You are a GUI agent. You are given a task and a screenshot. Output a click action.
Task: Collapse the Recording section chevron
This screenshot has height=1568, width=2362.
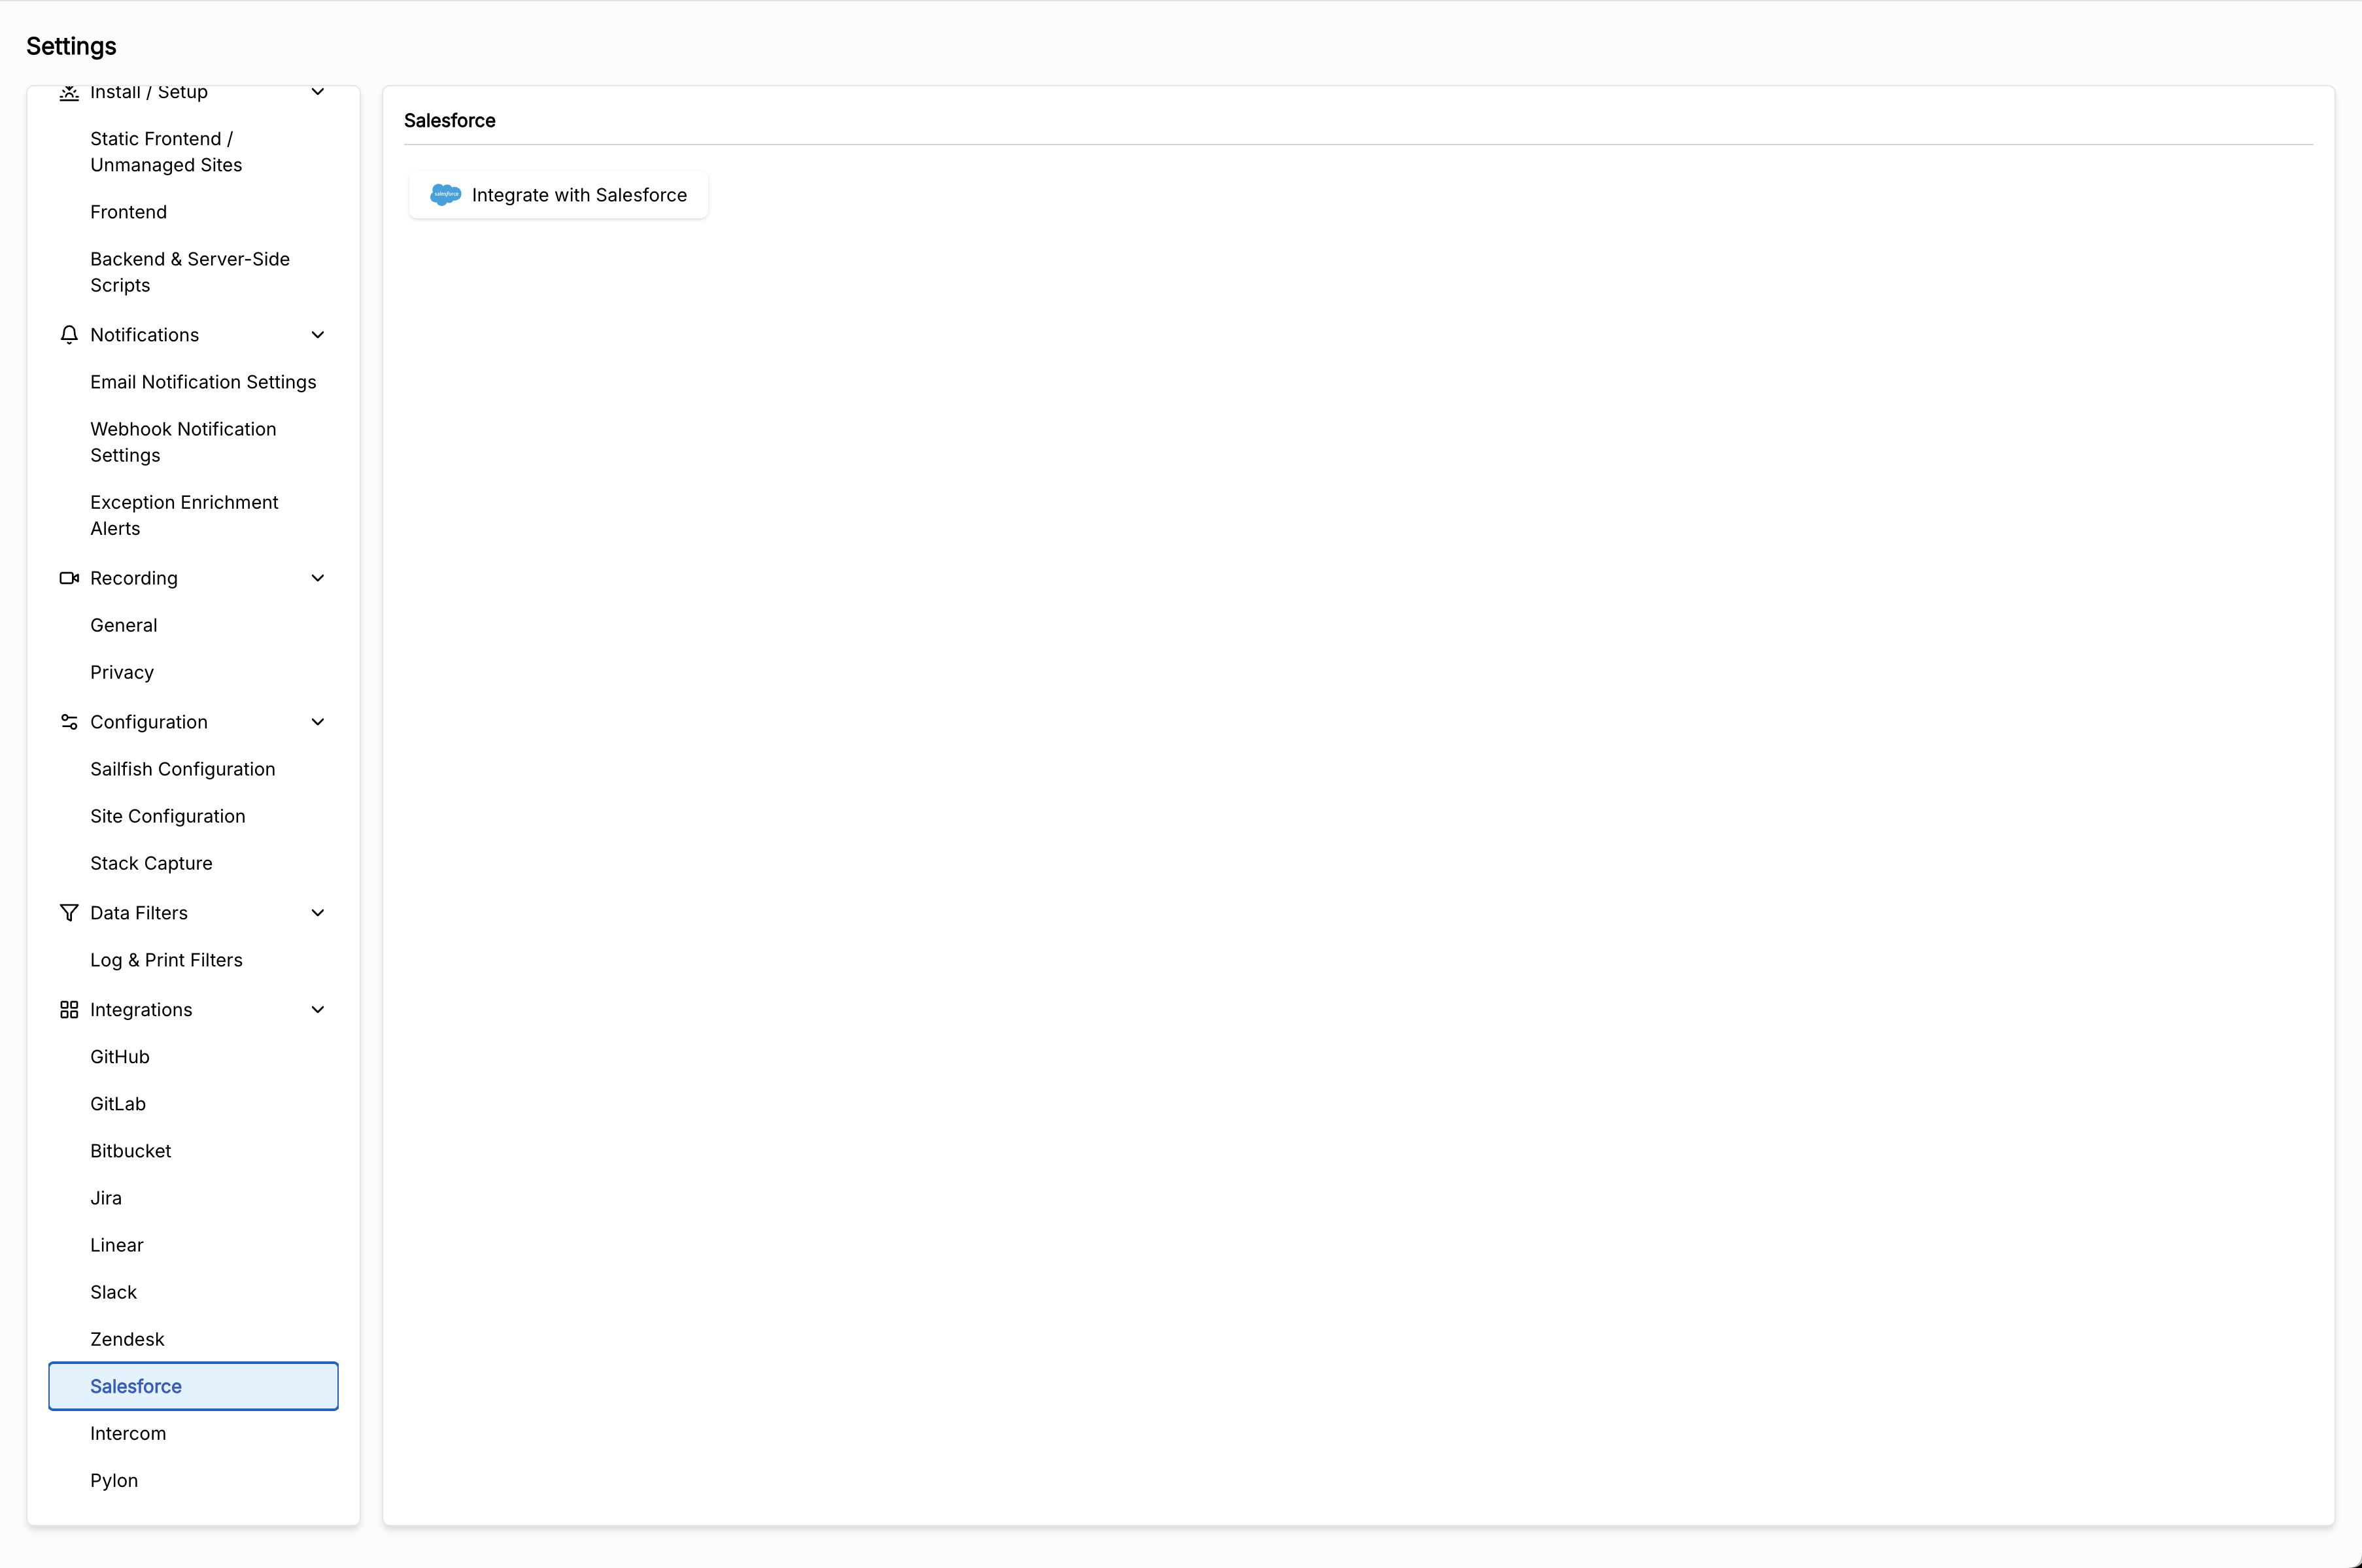click(318, 578)
